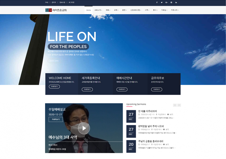Go to previous Upcoming Sermons slide
The image size is (226, 159).
pos(175,105)
